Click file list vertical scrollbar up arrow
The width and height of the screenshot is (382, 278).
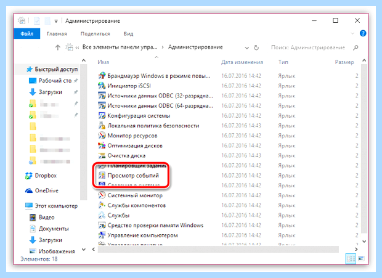tap(364, 60)
